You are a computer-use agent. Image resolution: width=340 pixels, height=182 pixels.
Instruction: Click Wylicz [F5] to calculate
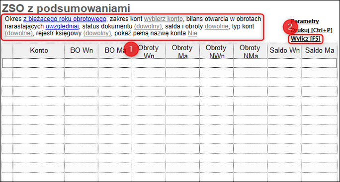(x=306, y=39)
